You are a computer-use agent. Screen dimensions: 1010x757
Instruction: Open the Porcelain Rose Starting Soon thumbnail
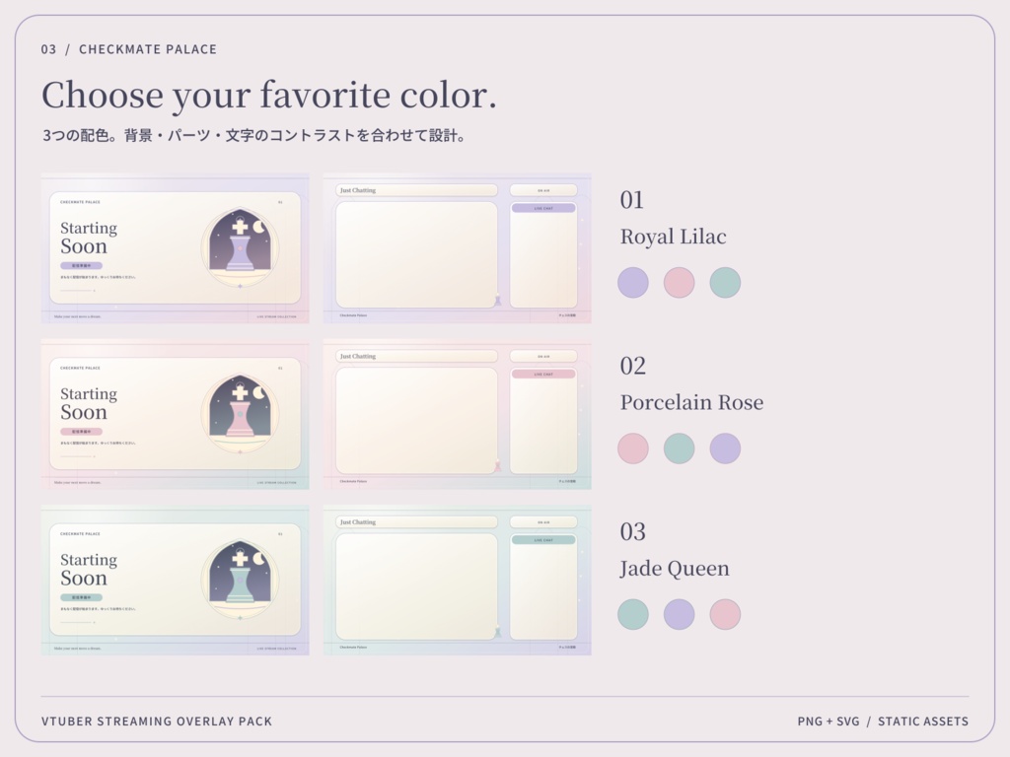coord(176,414)
